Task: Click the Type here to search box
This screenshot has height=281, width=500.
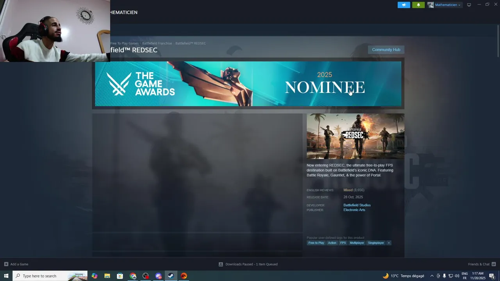Action: click(x=50, y=276)
